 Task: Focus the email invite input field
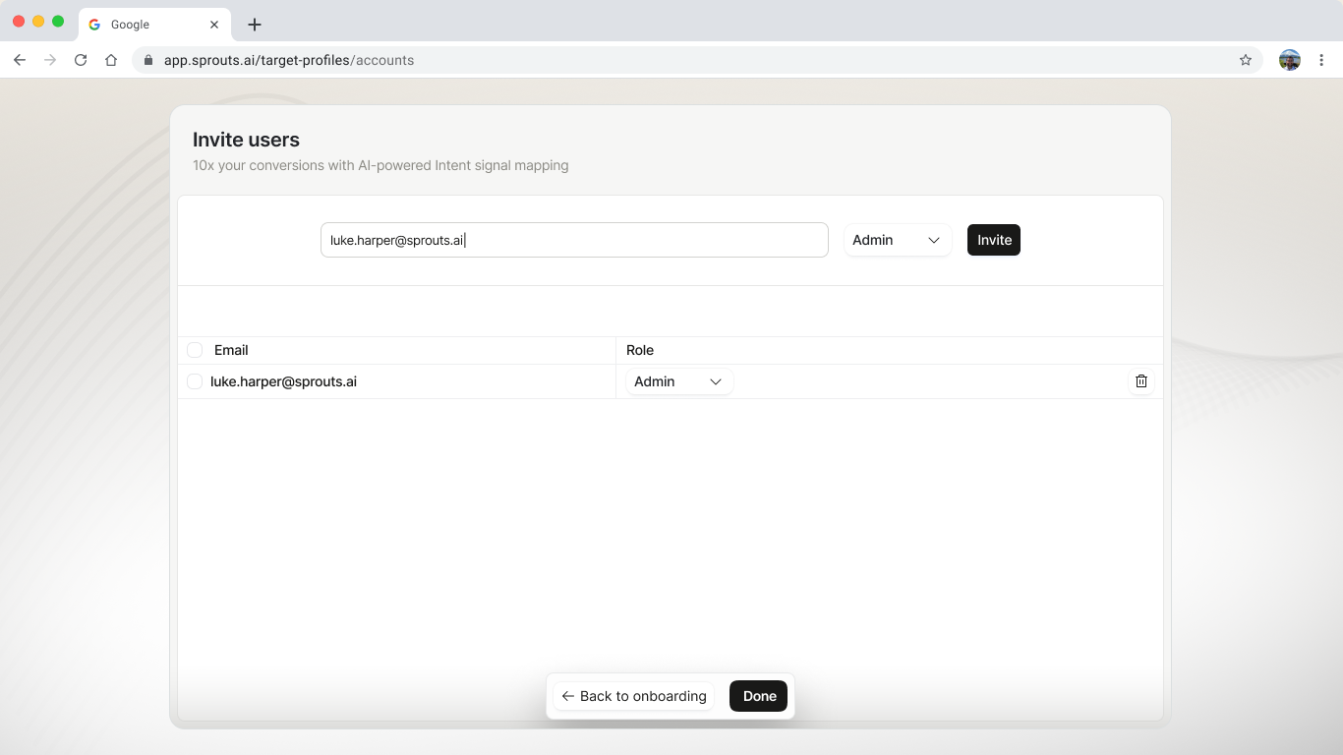click(x=574, y=240)
